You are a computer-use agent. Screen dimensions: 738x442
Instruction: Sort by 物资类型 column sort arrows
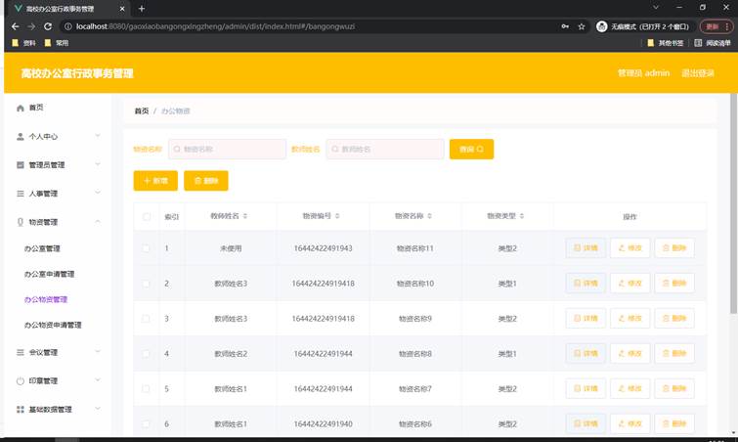click(522, 216)
